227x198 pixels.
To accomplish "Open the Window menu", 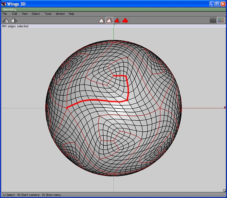I will pos(60,14).
